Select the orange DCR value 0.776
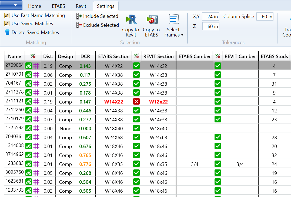This screenshot has width=291, height=197. 85,164
